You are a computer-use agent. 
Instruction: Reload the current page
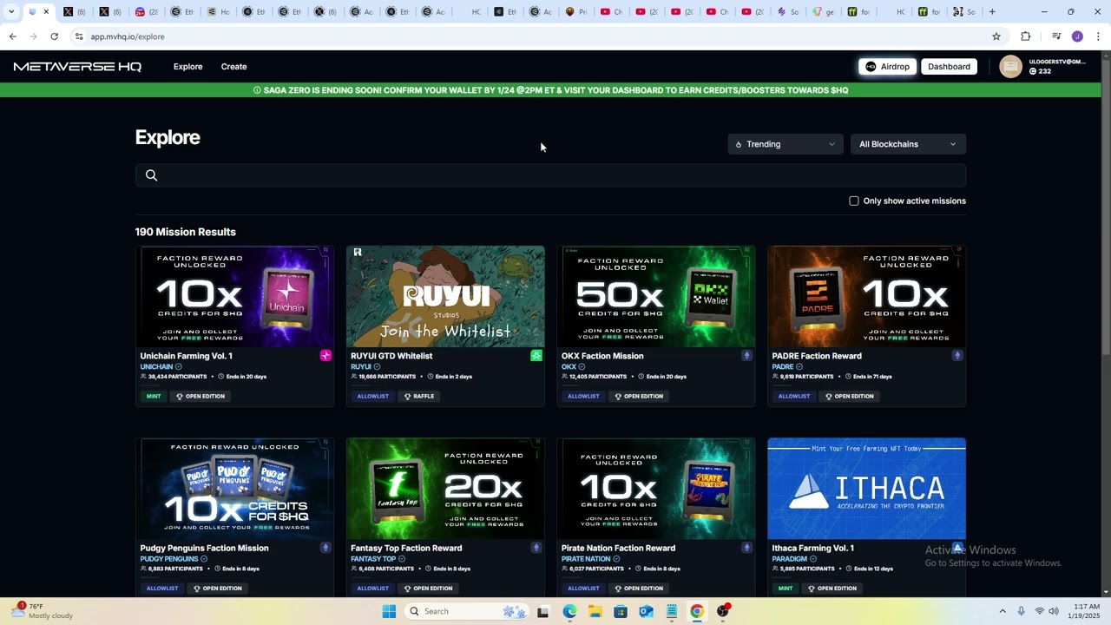[x=54, y=36]
